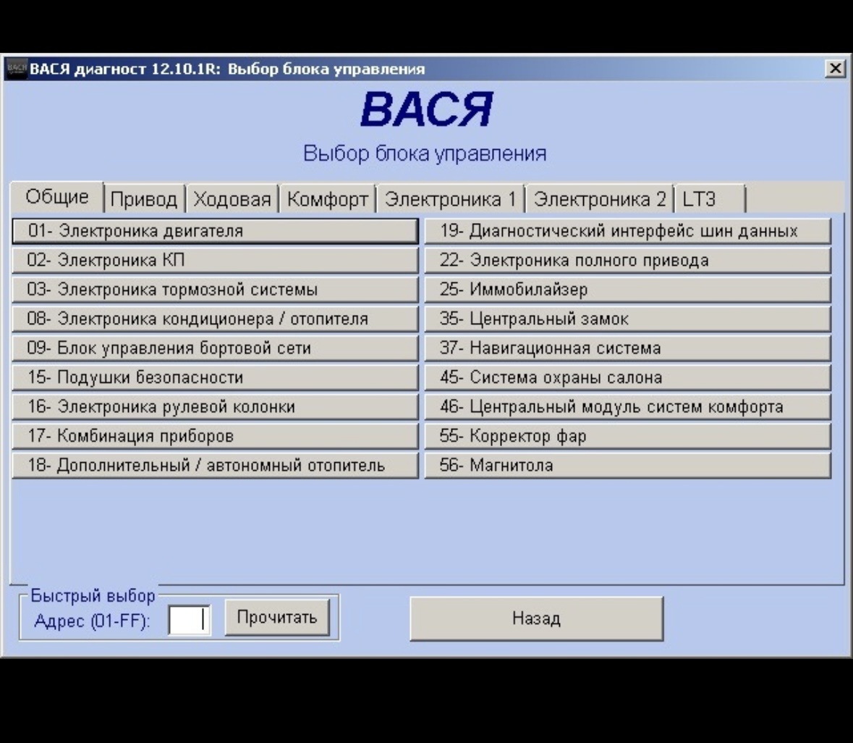Open 03- Электроника тормозной системы

click(x=216, y=290)
